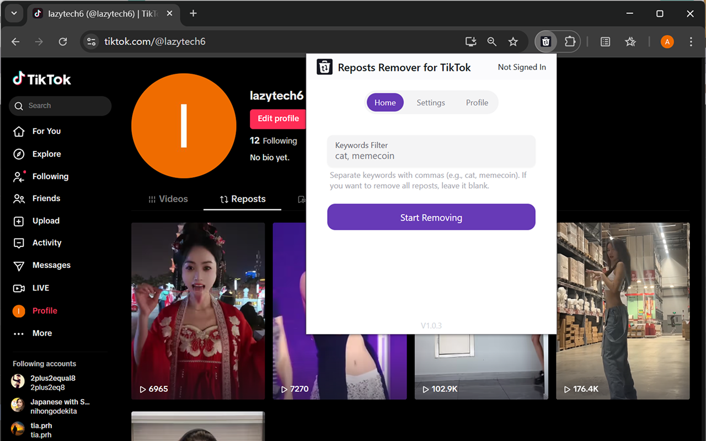Open the repost thumbnail with 6965 views
Image resolution: width=706 pixels, height=441 pixels.
tap(198, 310)
